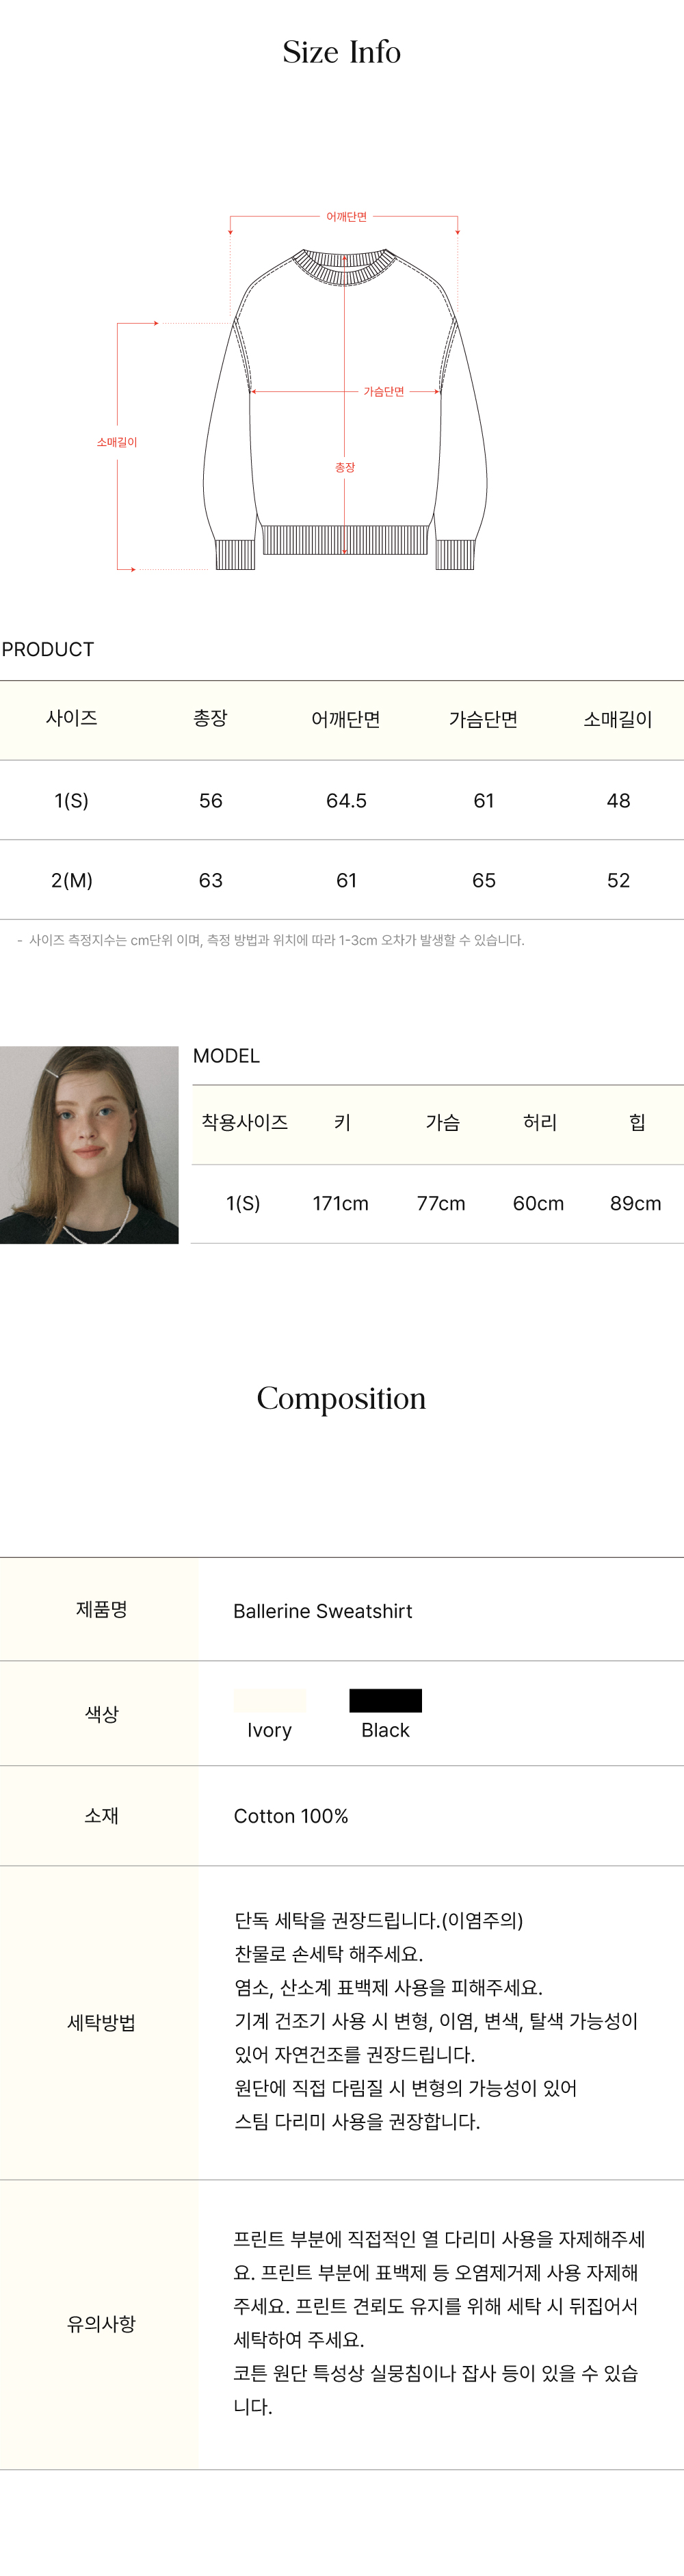Viewport: 684px width, 2576px height.
Task: Click the 세탁방법 row label
Action: coord(101,2022)
